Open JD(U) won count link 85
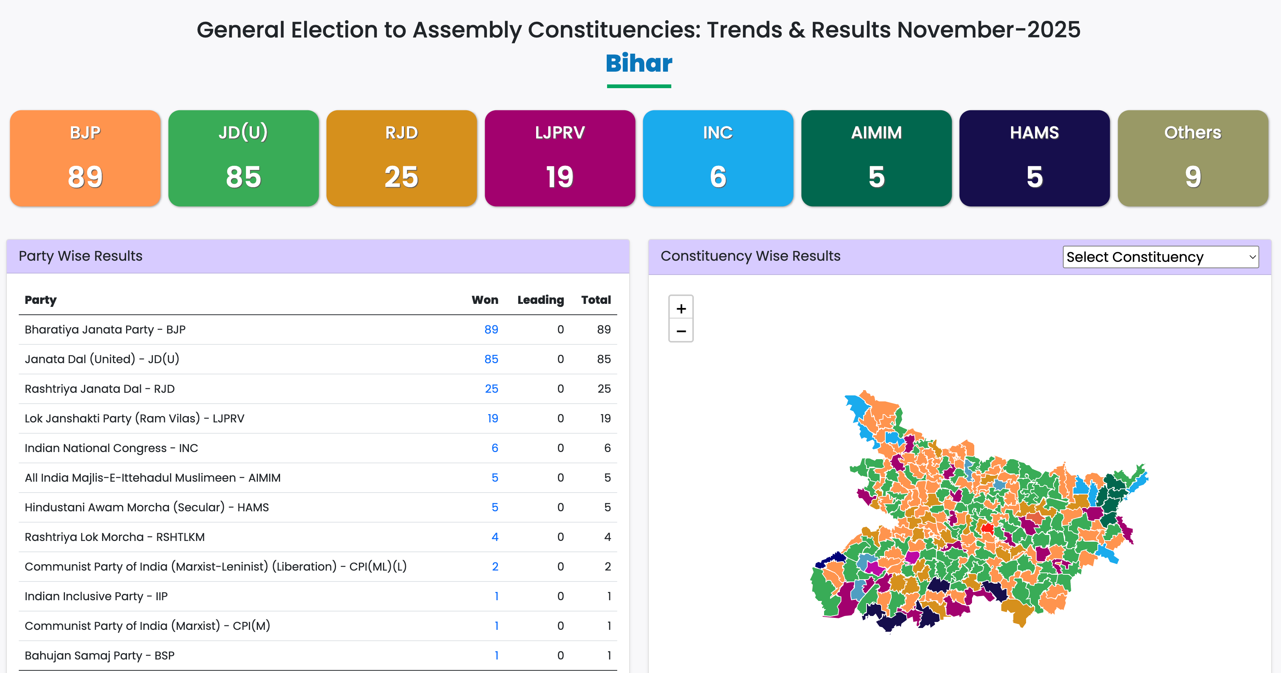 point(491,359)
